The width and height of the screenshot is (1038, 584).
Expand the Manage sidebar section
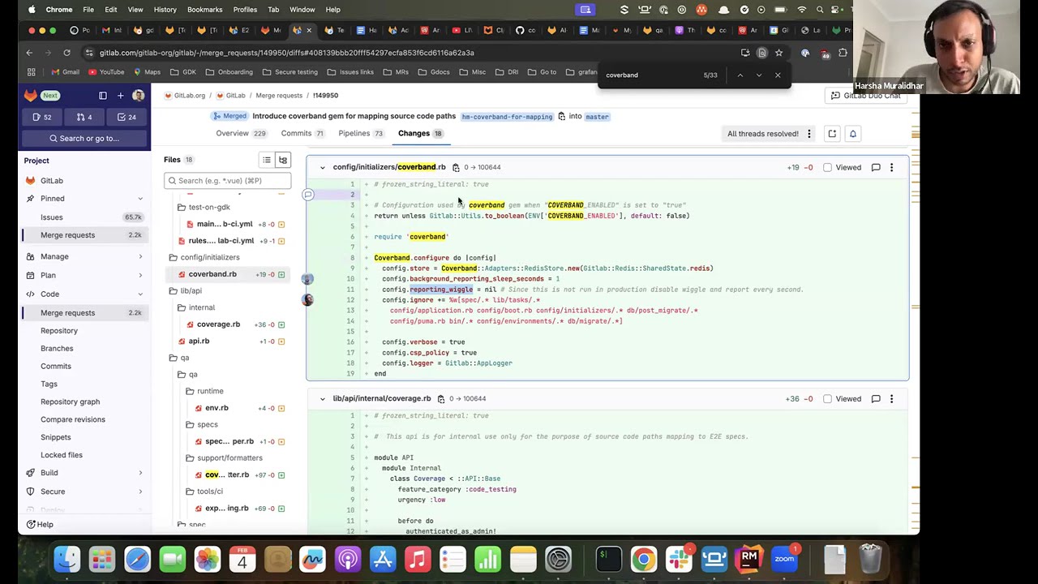coord(84,256)
